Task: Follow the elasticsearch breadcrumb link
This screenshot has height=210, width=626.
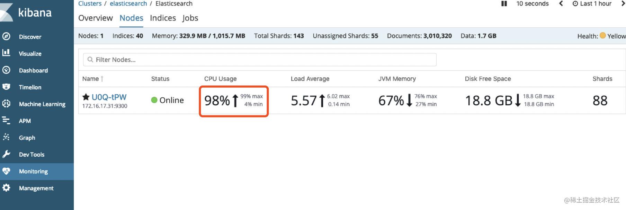Action: [128, 3]
